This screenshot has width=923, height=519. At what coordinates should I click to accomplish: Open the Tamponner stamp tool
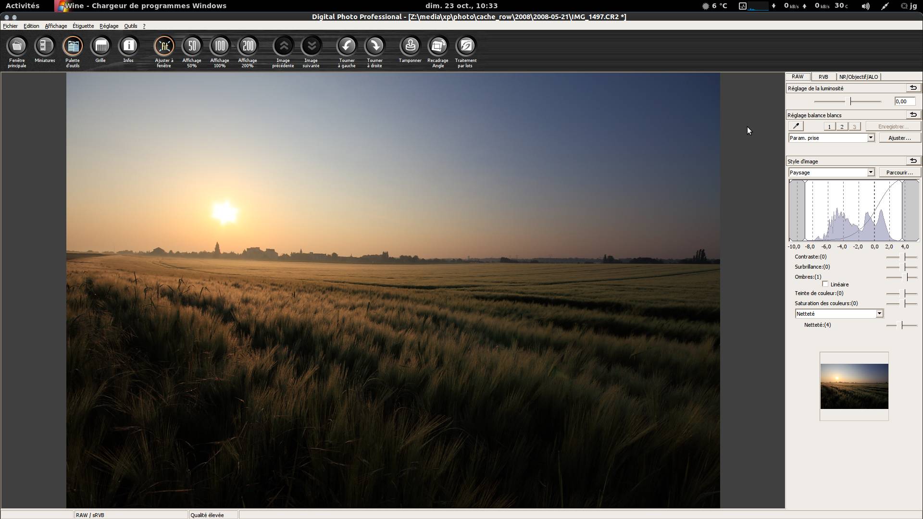pos(410,47)
